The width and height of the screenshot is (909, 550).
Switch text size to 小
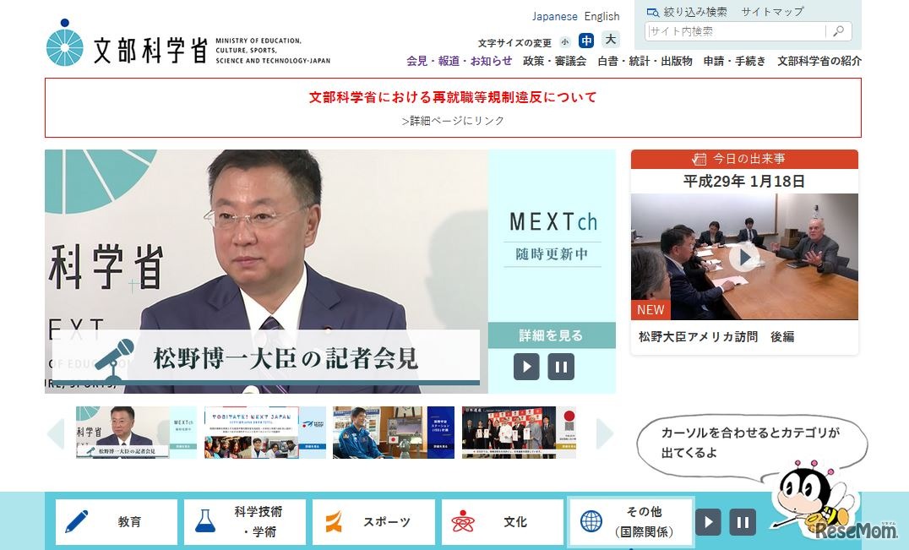(563, 41)
